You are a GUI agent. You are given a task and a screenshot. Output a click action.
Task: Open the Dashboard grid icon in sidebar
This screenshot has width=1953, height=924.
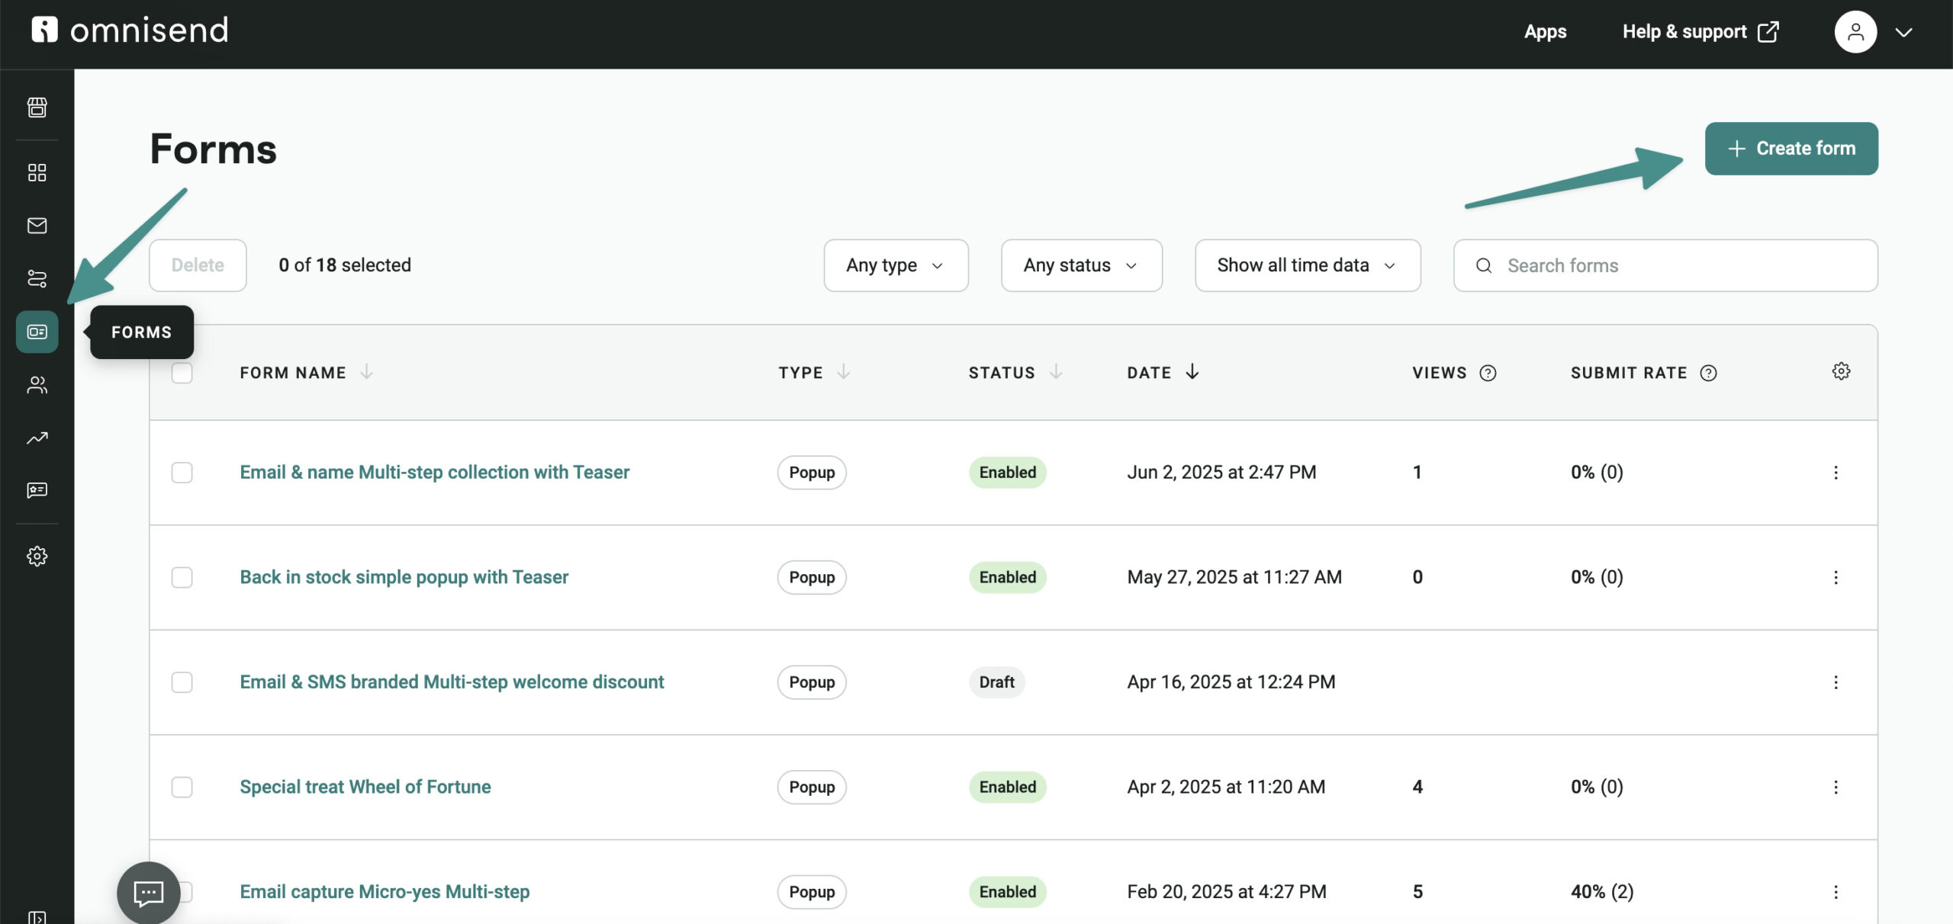tap(37, 172)
